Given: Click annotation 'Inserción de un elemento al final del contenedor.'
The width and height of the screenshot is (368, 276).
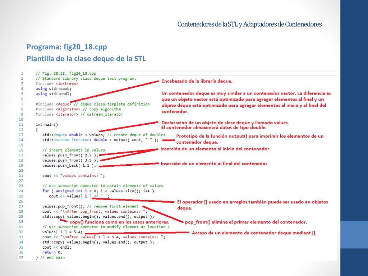Looking at the screenshot, I should tap(215, 164).
